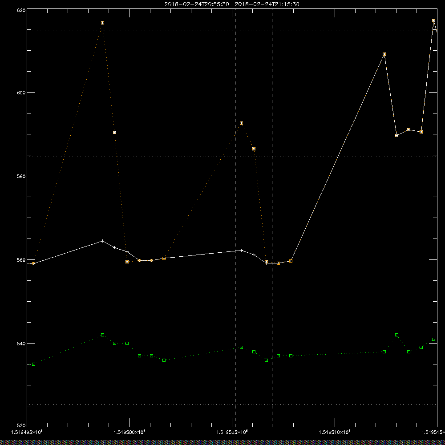Pick the orange data point peaking near 593
This screenshot has height=445, width=445.
[x=242, y=123]
